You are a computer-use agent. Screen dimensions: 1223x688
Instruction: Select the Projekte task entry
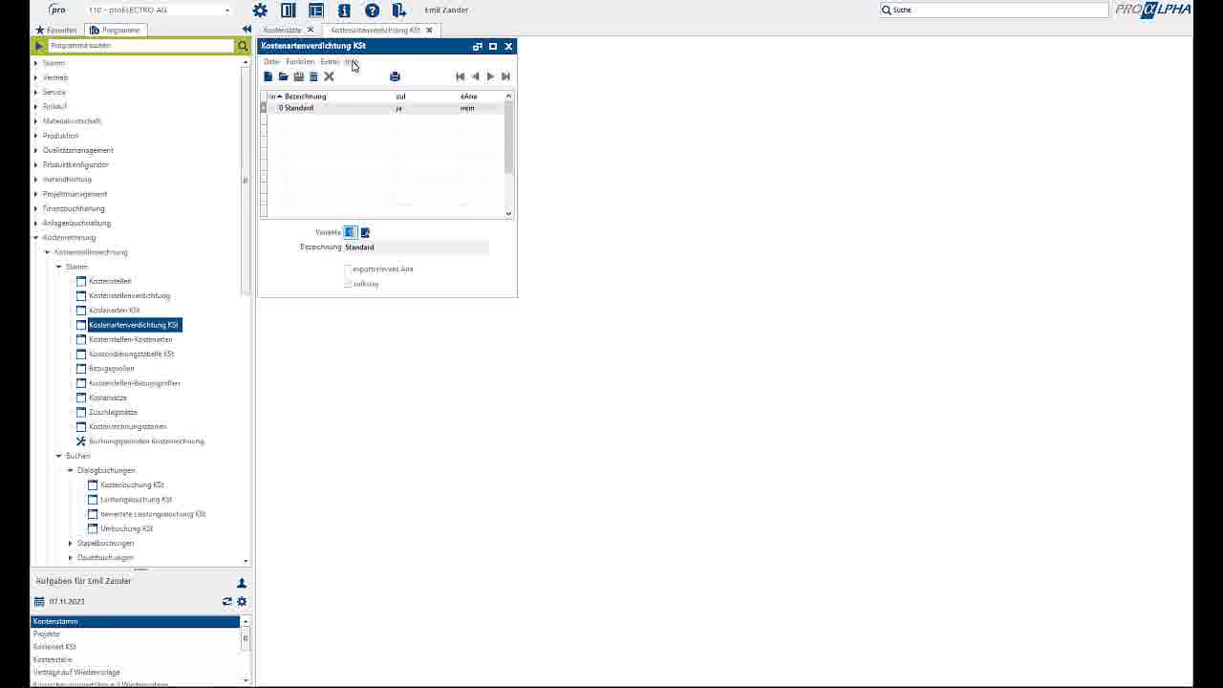coord(135,634)
